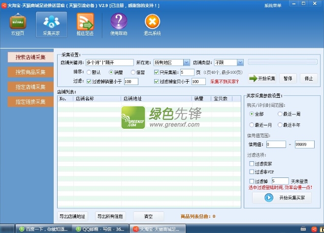Click 导出店铺地址 button
324x233 pixels.
(x=72, y=216)
